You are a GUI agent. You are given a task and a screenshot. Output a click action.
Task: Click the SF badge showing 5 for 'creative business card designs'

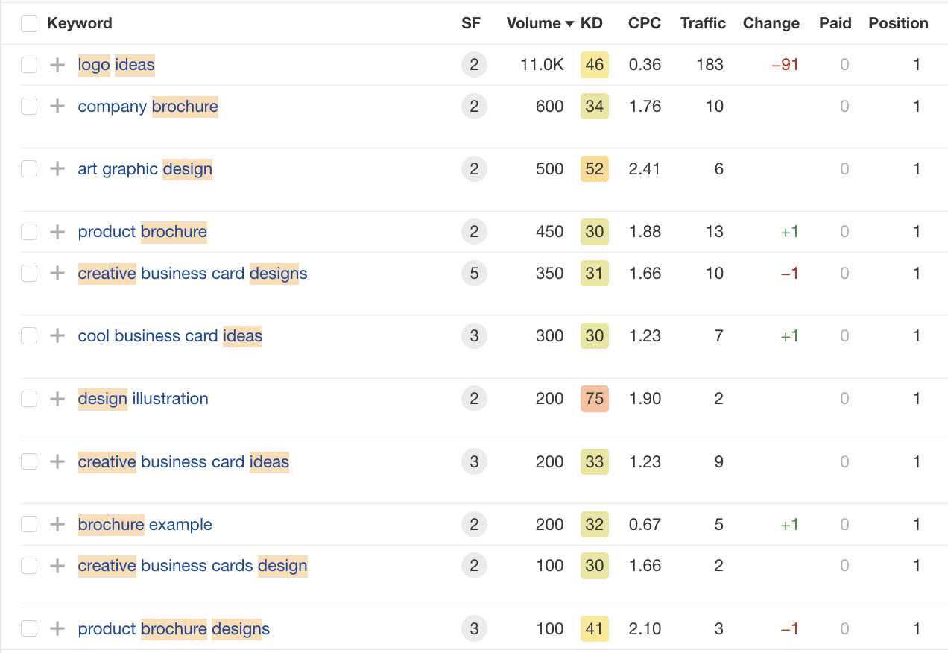(474, 274)
